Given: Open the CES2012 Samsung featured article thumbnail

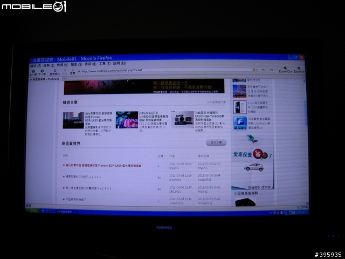Looking at the screenshot, I should pyautogui.click(x=127, y=120).
